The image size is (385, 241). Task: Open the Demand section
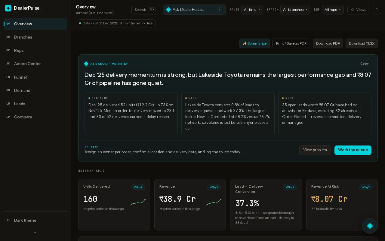coord(35,90)
